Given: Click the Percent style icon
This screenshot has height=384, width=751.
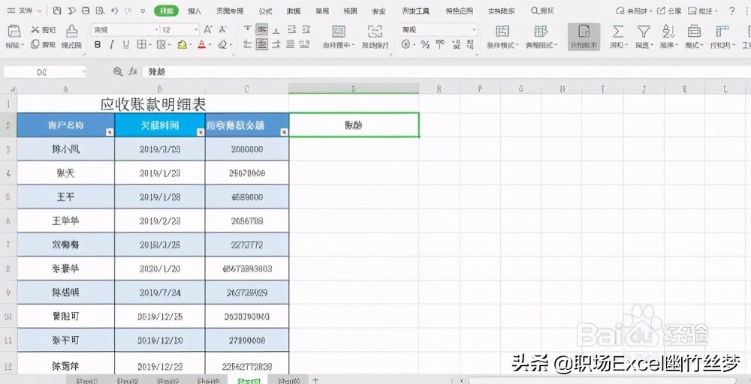Looking at the screenshot, I should 425,44.
